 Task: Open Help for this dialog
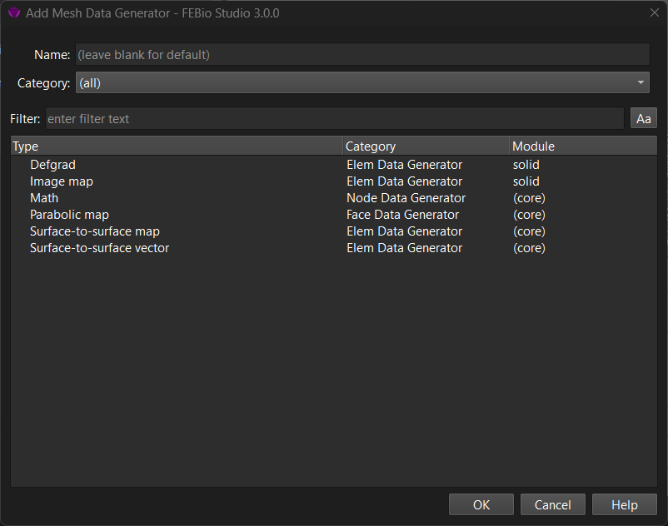624,504
